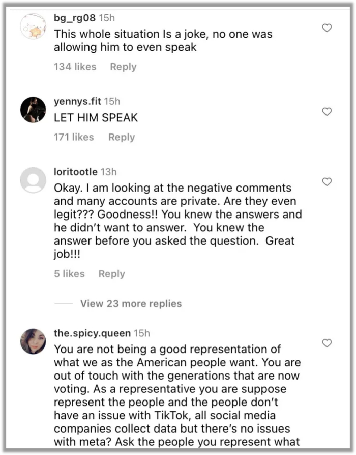Screen dimensions: 356x455
Task: Reply to yennys.fit's LET HIM SPEAK comment
Action: (x=122, y=137)
